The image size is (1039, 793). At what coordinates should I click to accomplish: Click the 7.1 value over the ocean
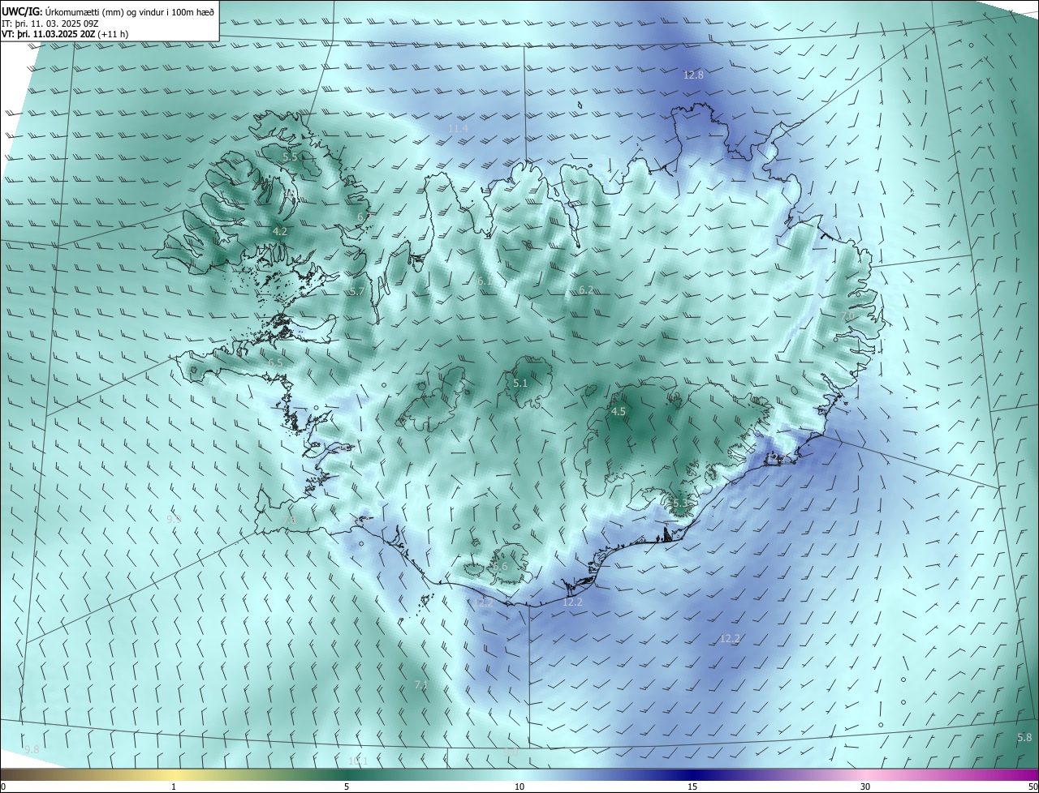coord(421,685)
